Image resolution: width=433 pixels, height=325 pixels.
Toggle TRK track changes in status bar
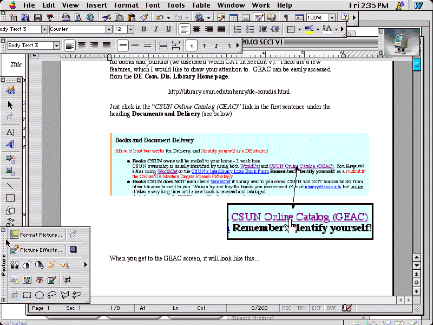point(301,308)
